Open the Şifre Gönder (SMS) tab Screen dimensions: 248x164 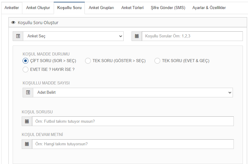tap(168, 8)
